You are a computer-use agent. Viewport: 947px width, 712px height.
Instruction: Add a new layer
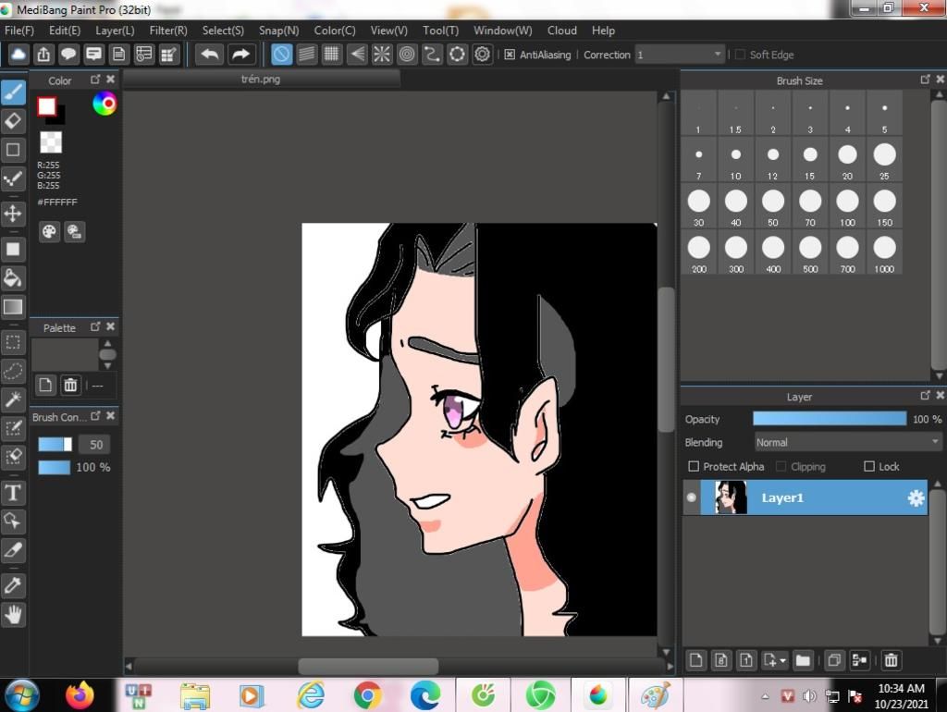coord(695,660)
